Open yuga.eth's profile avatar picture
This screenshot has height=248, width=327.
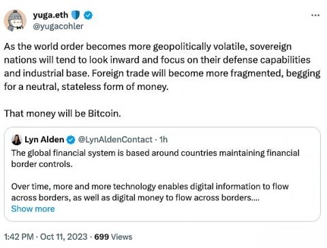point(15,20)
